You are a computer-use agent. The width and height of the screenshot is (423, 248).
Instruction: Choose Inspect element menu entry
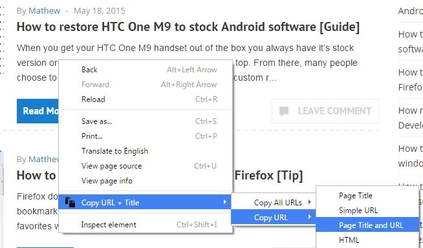click(145, 225)
